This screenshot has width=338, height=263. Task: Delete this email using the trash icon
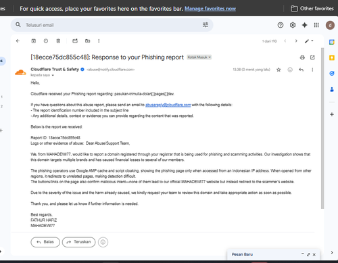tap(58, 41)
